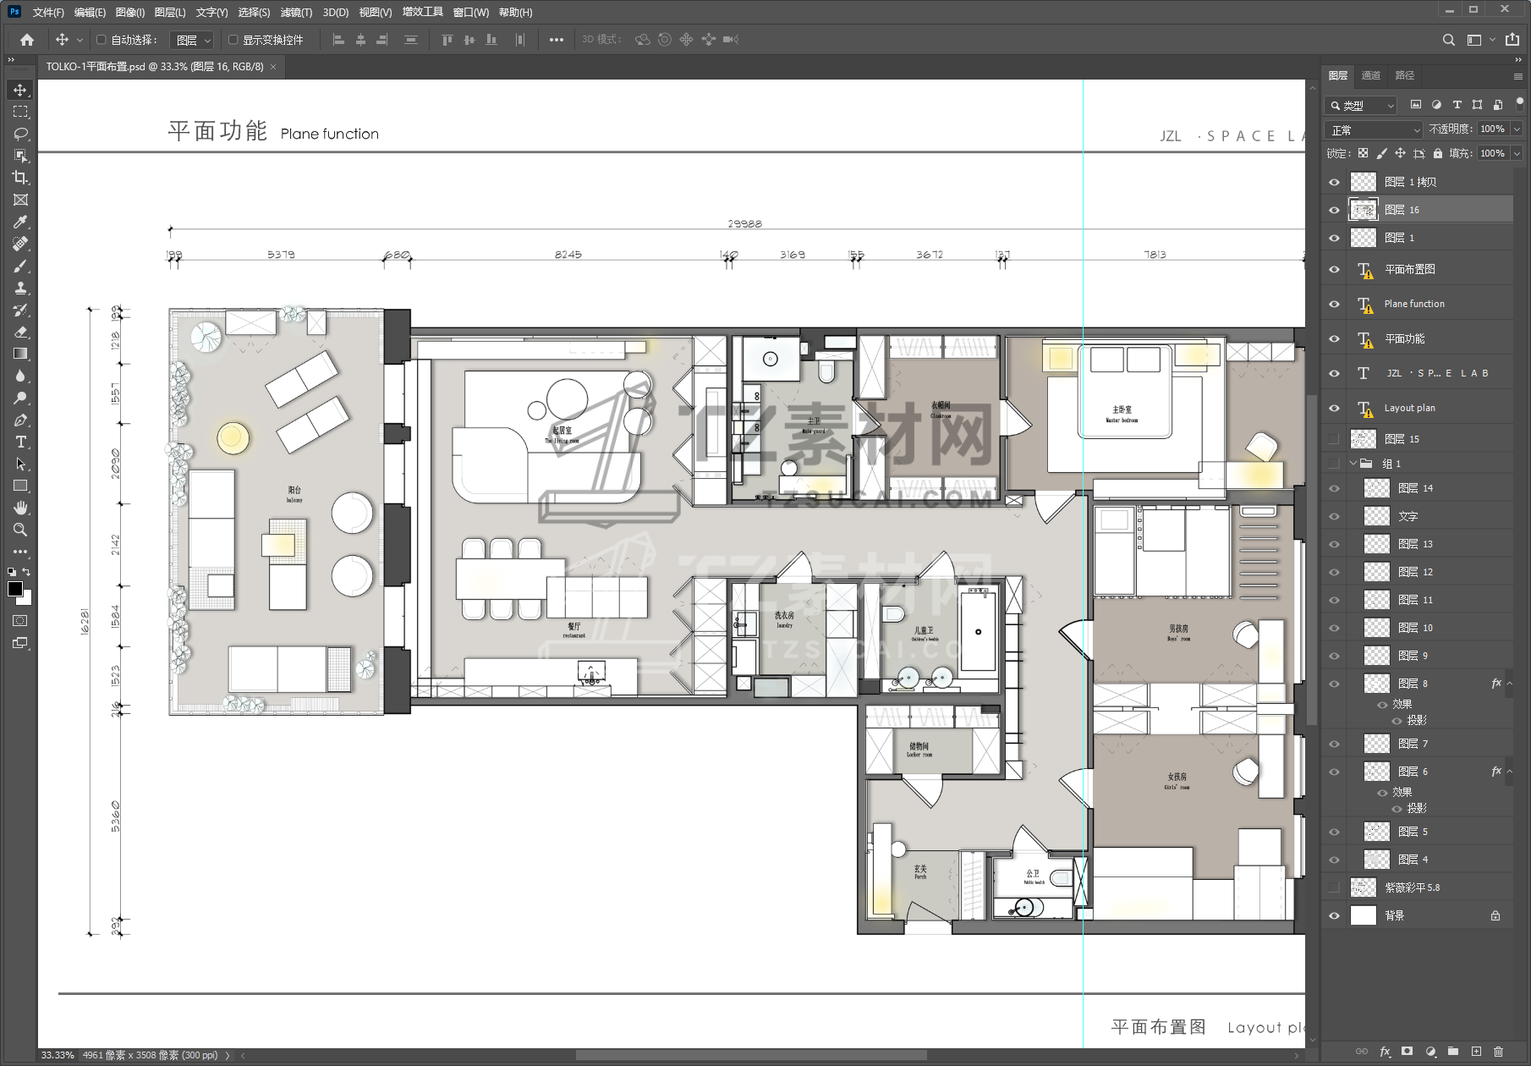
Task: Select the Rectangular Marquee tool
Action: point(20,112)
